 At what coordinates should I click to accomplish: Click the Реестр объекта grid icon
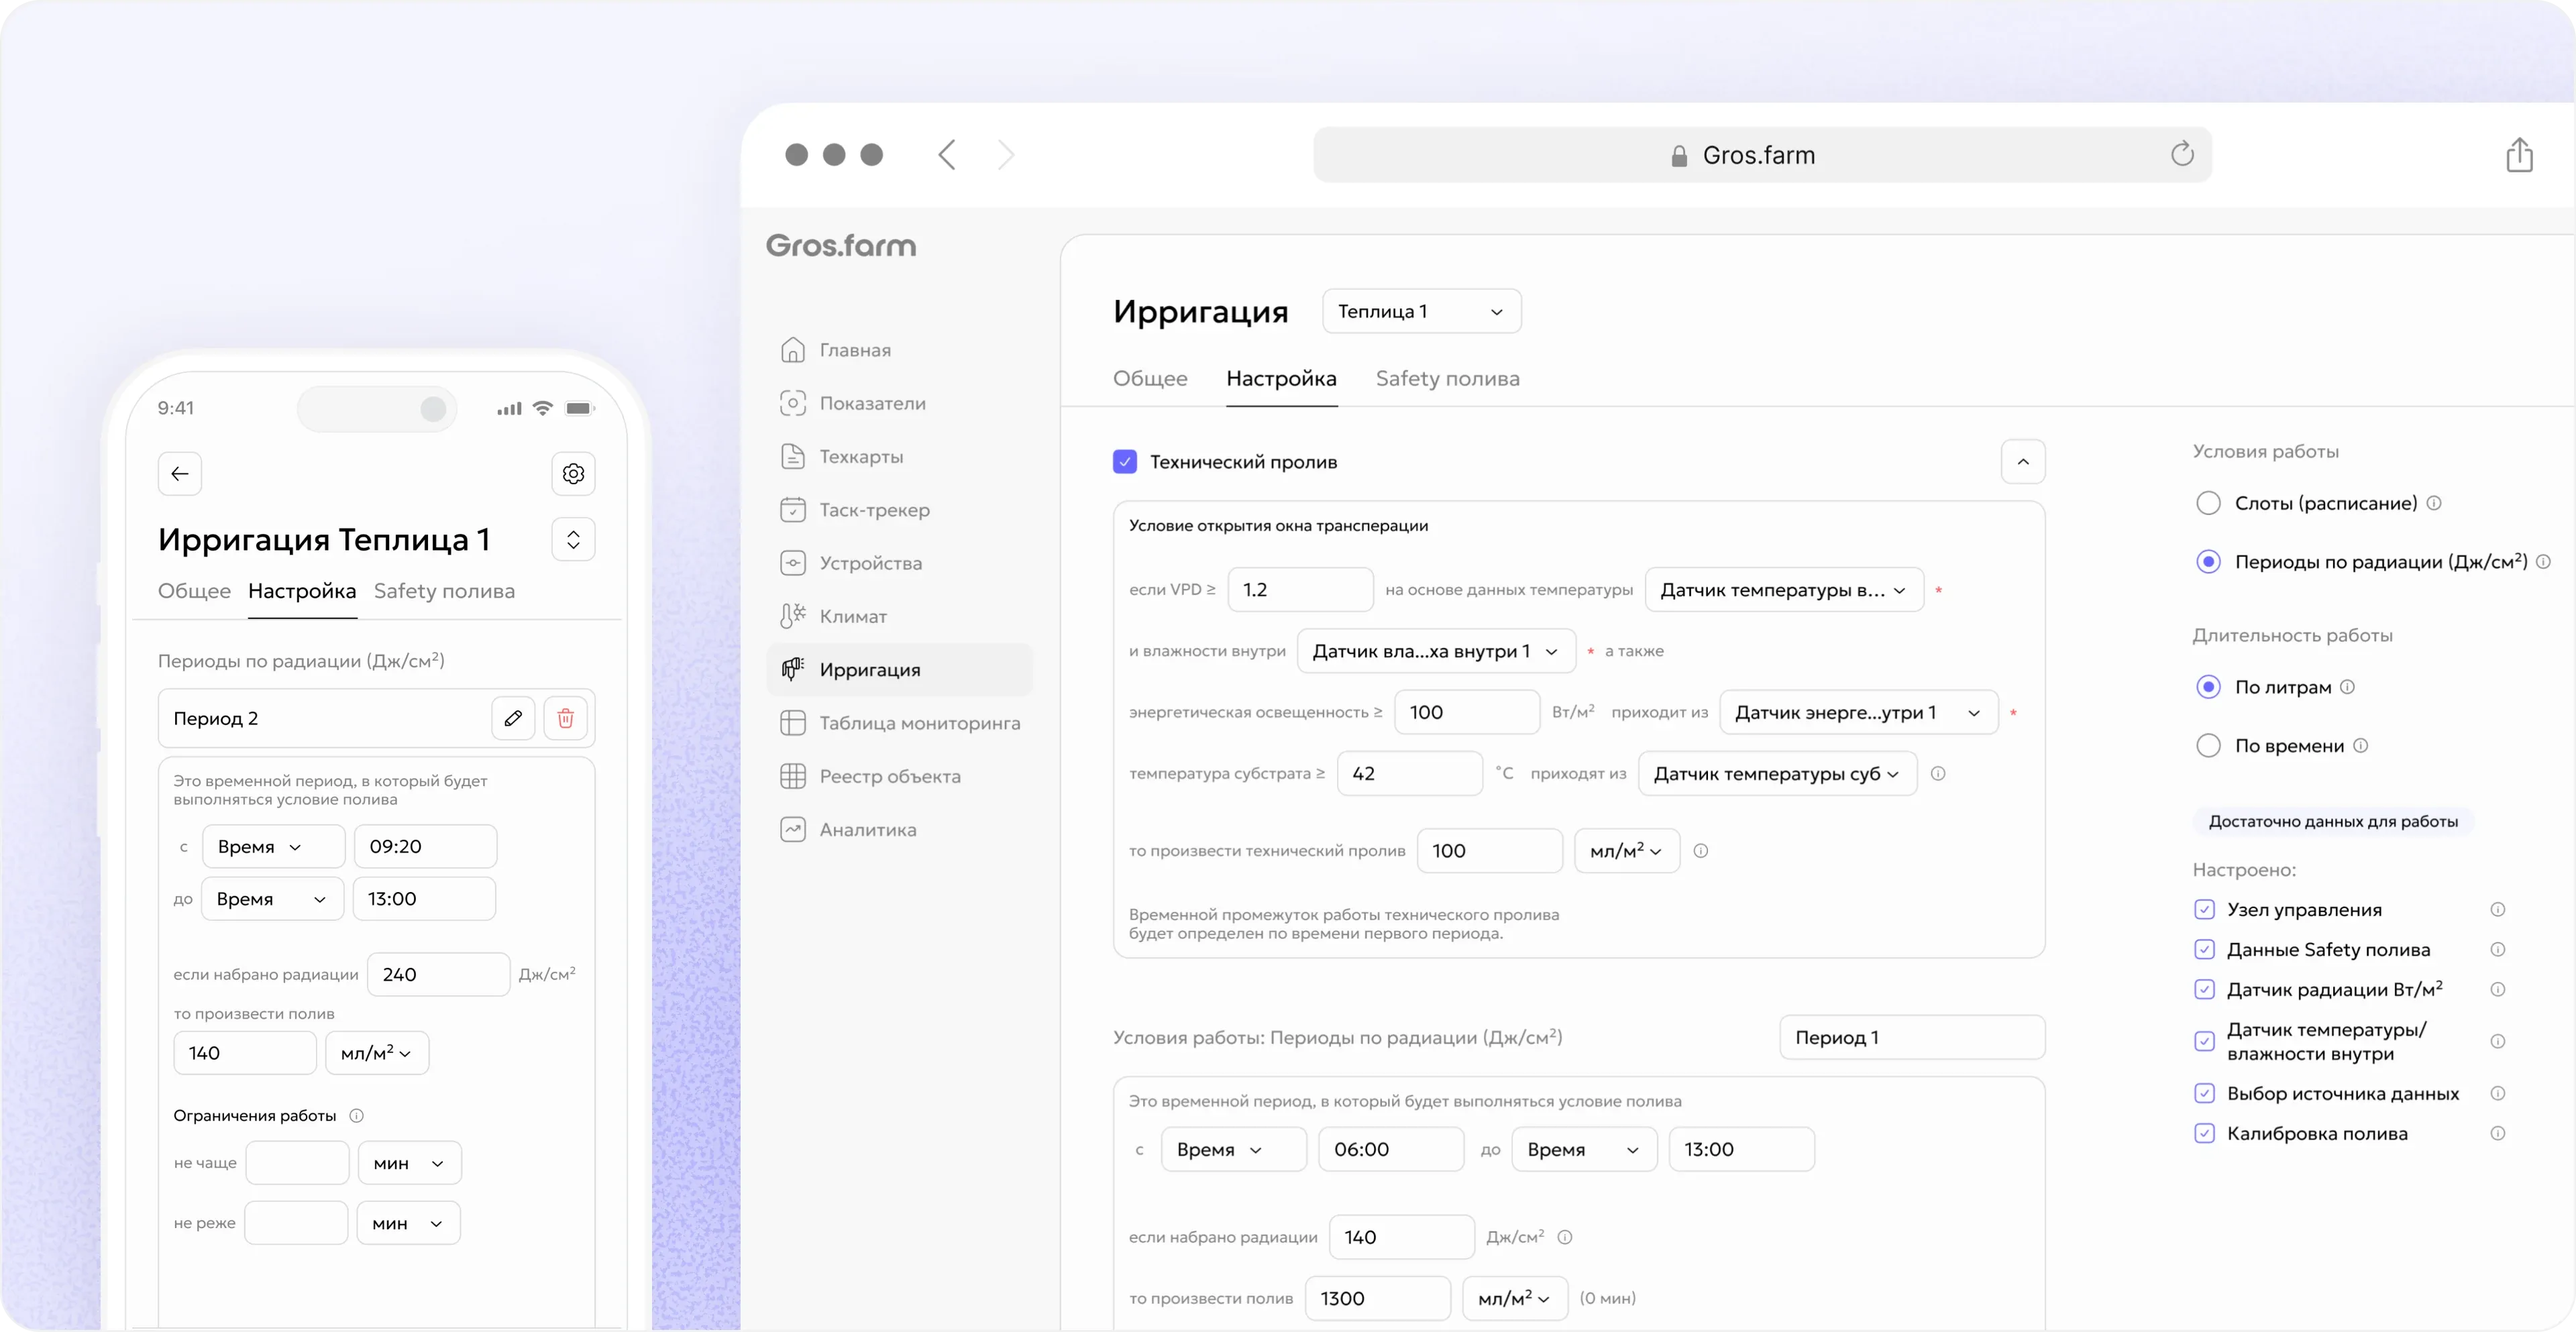792,776
